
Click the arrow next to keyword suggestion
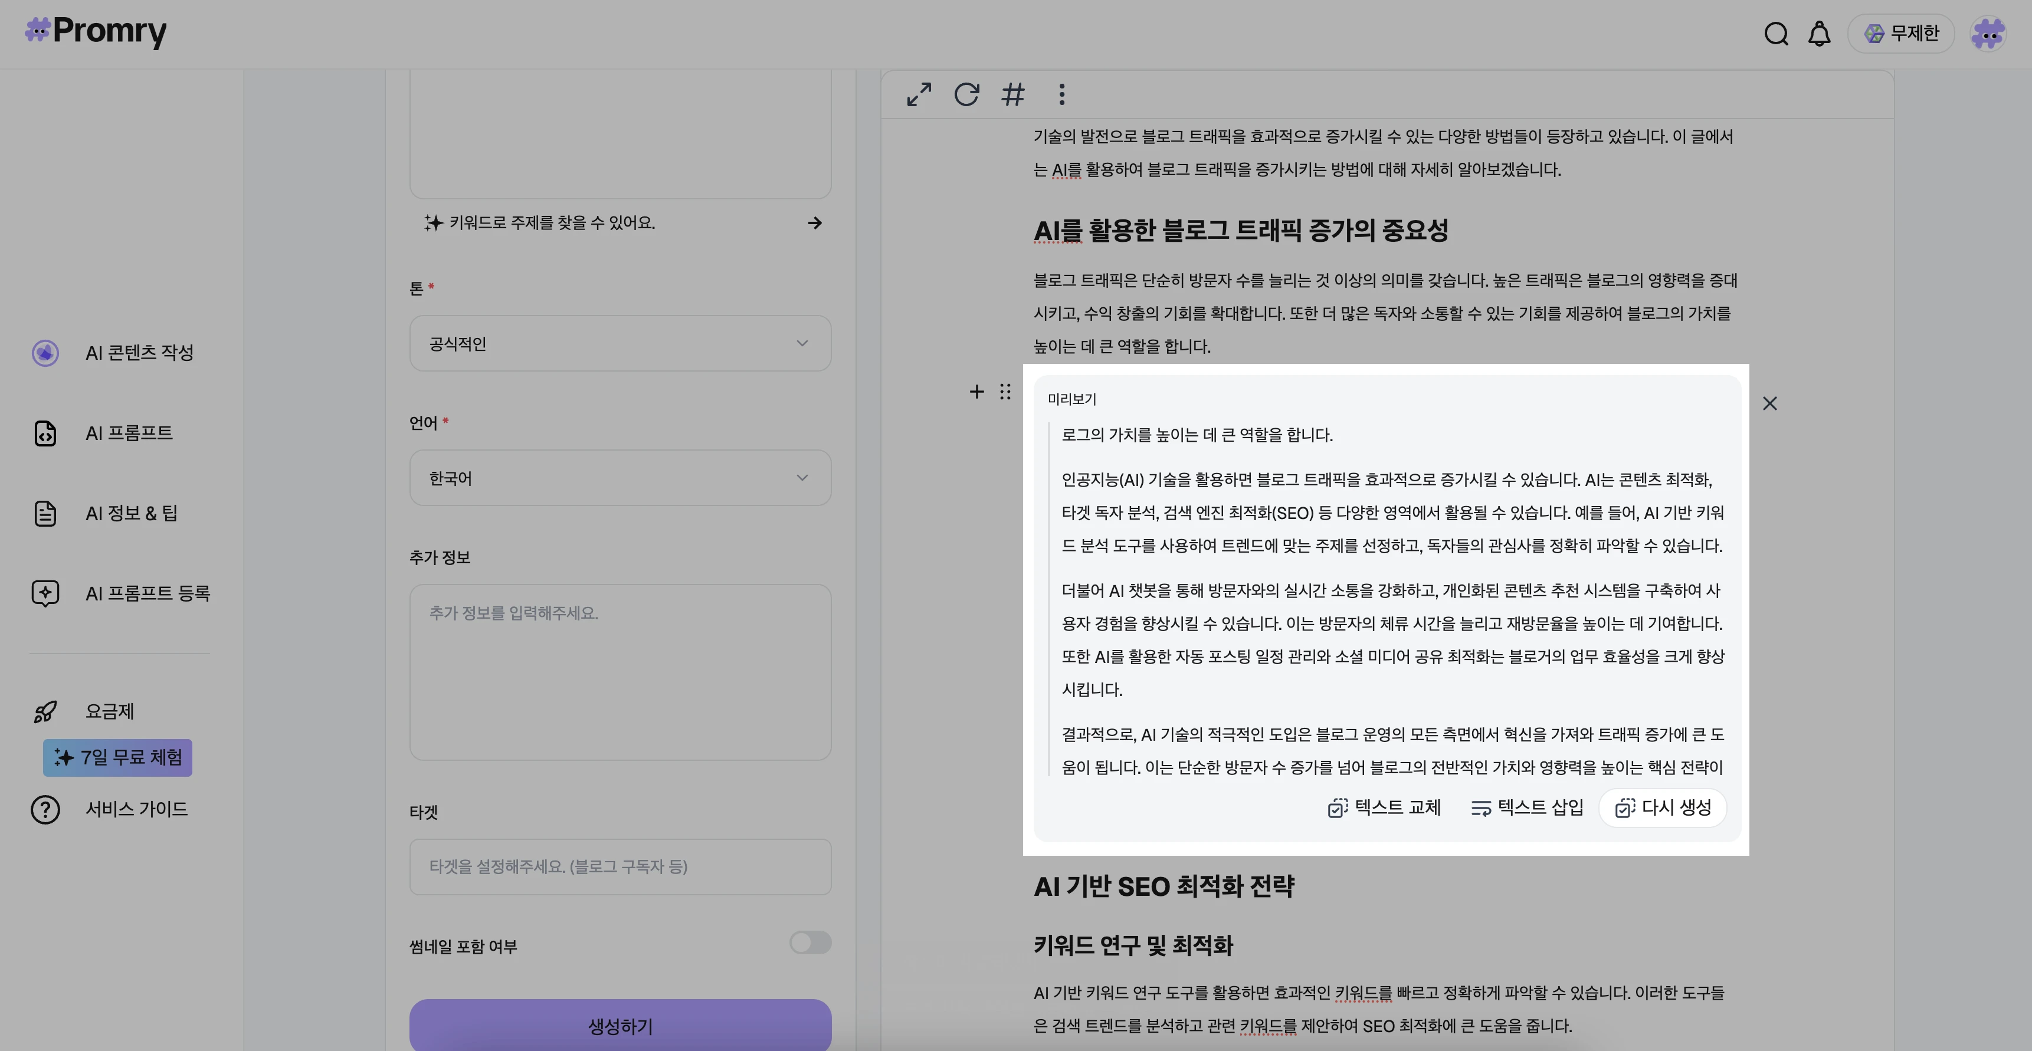pyautogui.click(x=815, y=223)
